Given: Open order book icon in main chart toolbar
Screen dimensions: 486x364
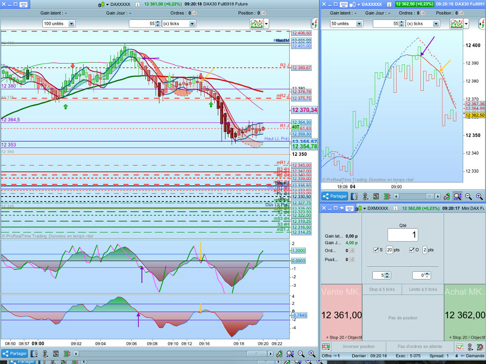Looking at the screenshot, I should coord(67,353).
